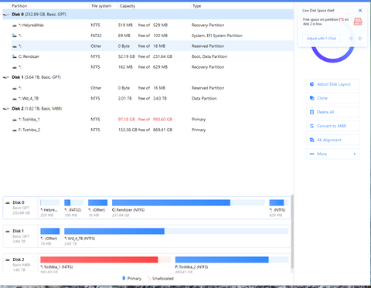This screenshot has width=371, height=288.
Task: Click the F: Toshiba_2 drive icon
Action: [15, 130]
